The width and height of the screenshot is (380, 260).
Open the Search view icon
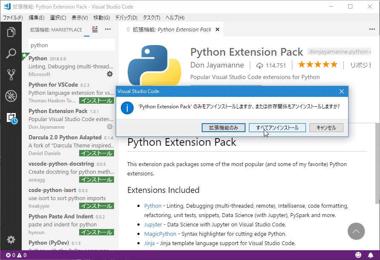tap(11, 54)
